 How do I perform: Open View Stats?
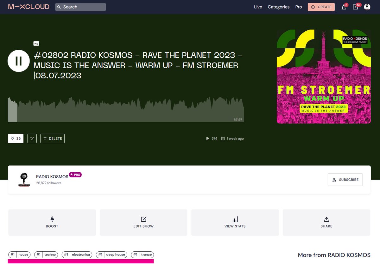coord(235,223)
